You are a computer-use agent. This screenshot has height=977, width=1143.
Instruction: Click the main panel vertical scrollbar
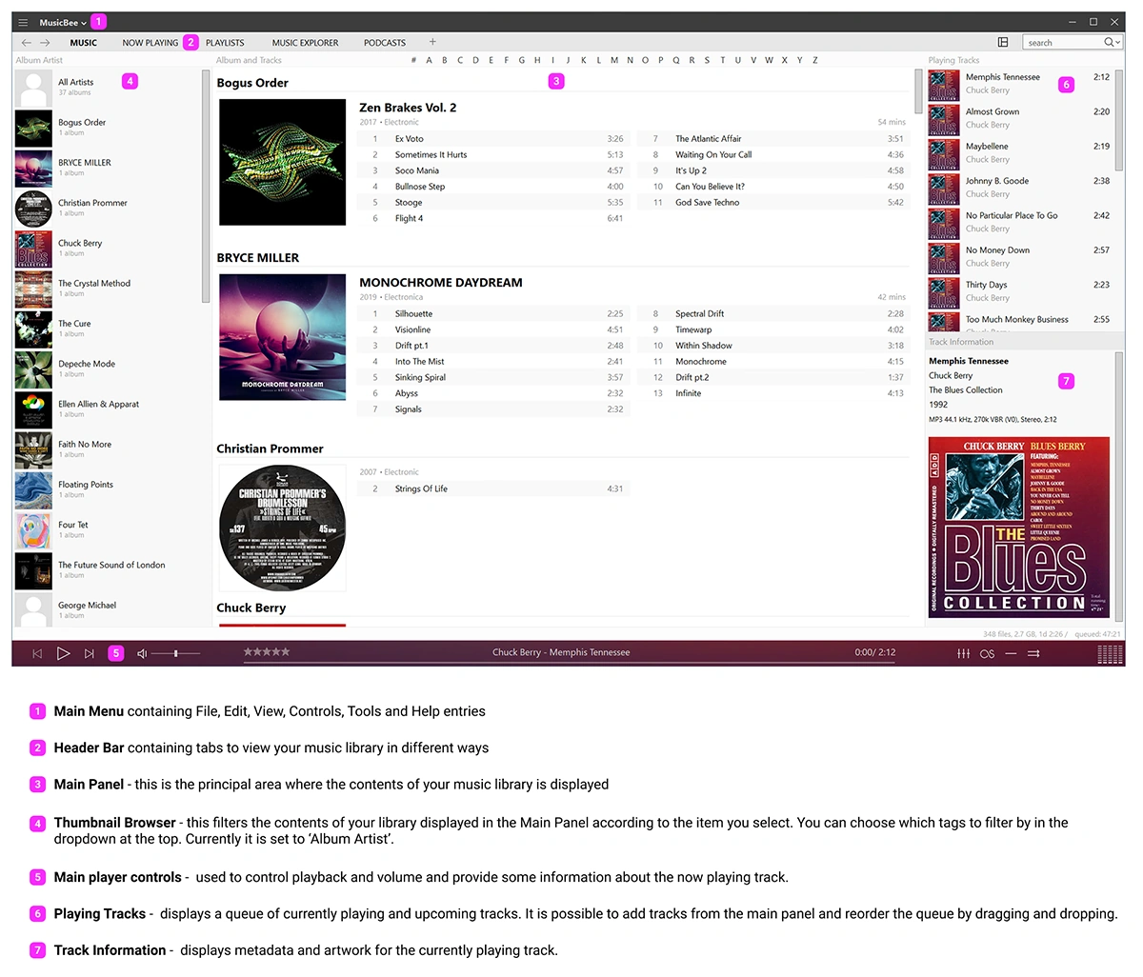click(918, 90)
